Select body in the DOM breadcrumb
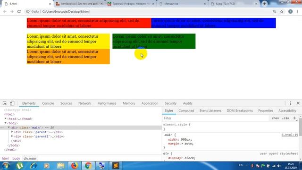The height and width of the screenshot is (170, 302). pos(16,159)
